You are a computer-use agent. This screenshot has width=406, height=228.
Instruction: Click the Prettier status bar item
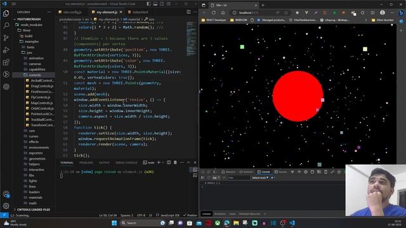point(190,215)
